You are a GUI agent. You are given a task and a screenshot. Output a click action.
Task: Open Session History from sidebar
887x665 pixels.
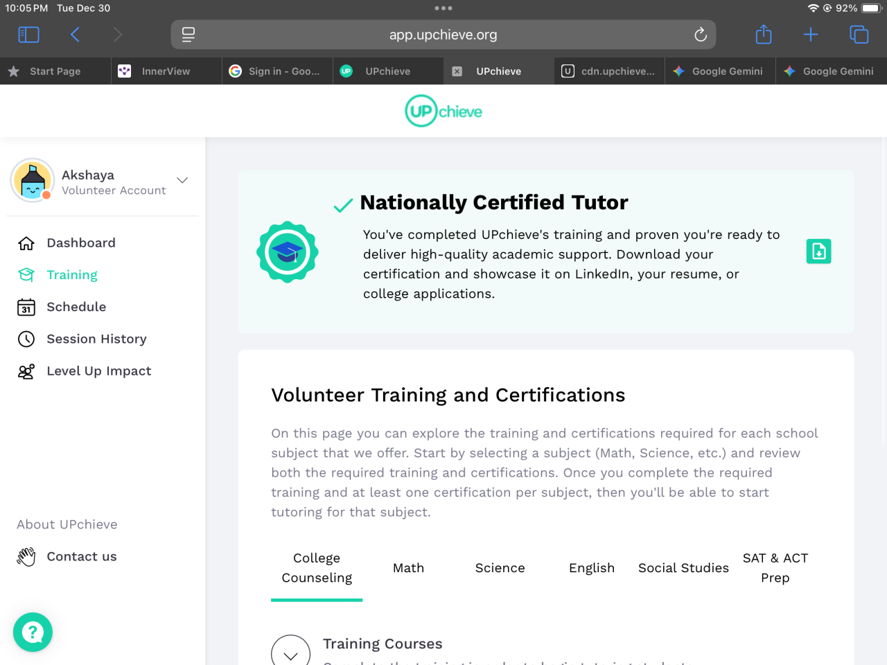pyautogui.click(x=96, y=339)
